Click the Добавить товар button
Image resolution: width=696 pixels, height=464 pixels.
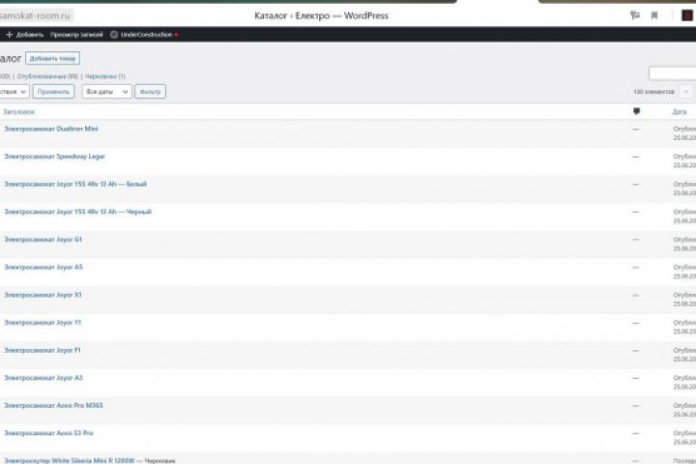coord(52,58)
